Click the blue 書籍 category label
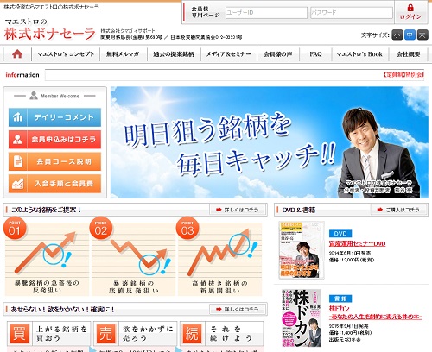 [340, 299]
